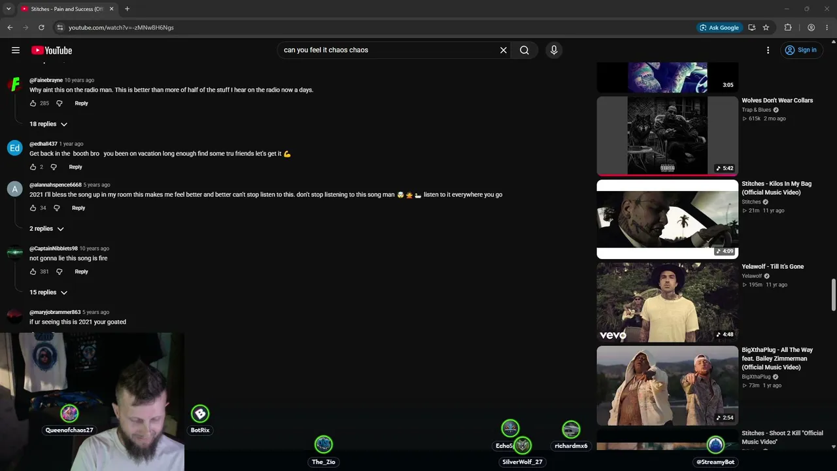Open the YouTube guide hamburger menu
The height and width of the screenshot is (471, 837).
coord(16,50)
